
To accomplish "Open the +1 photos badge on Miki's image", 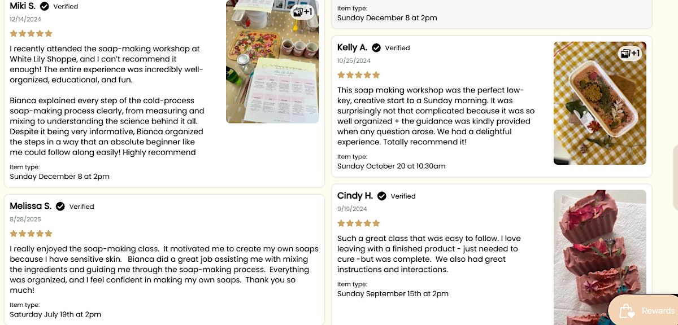I will click(x=302, y=11).
